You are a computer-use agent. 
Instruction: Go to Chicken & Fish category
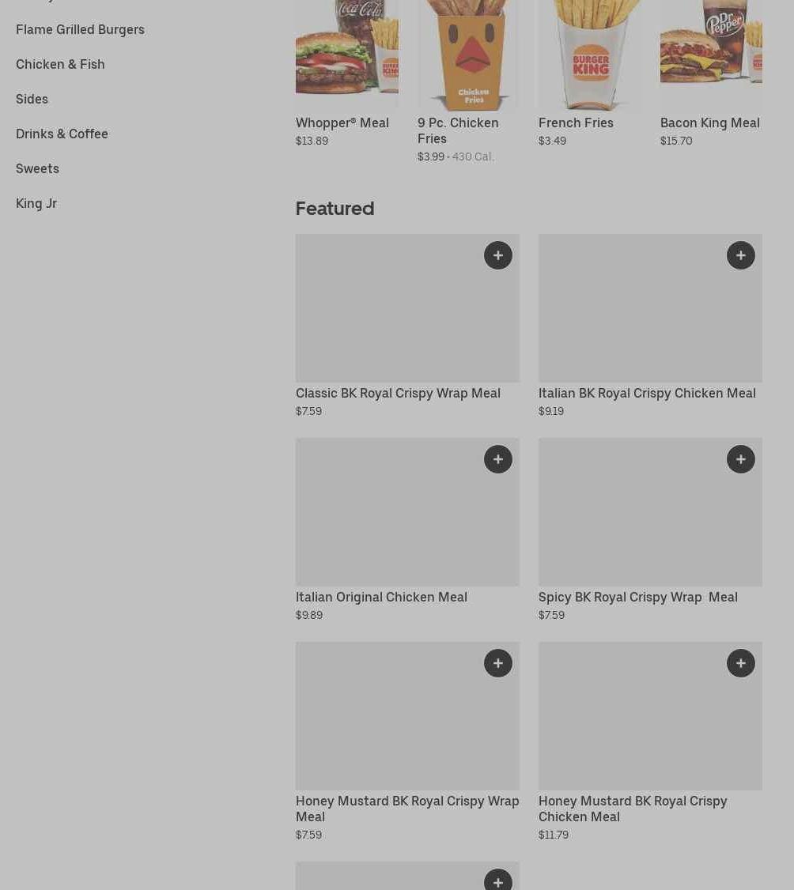coord(60,64)
